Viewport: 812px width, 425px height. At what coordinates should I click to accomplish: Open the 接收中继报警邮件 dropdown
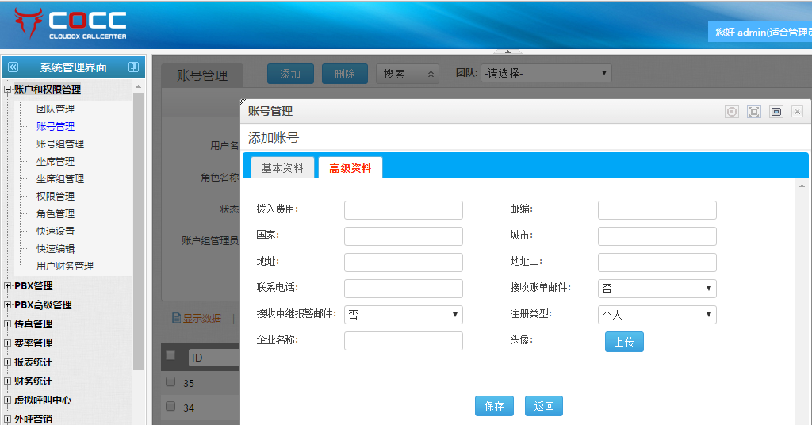pos(403,315)
